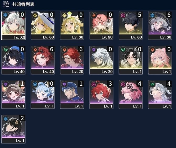Viewport: 176px width, 148px height.
Task: Click the pink spiral icon on the red-haired Lv. 1 card showing 3
Action: click(x=94, y=84)
